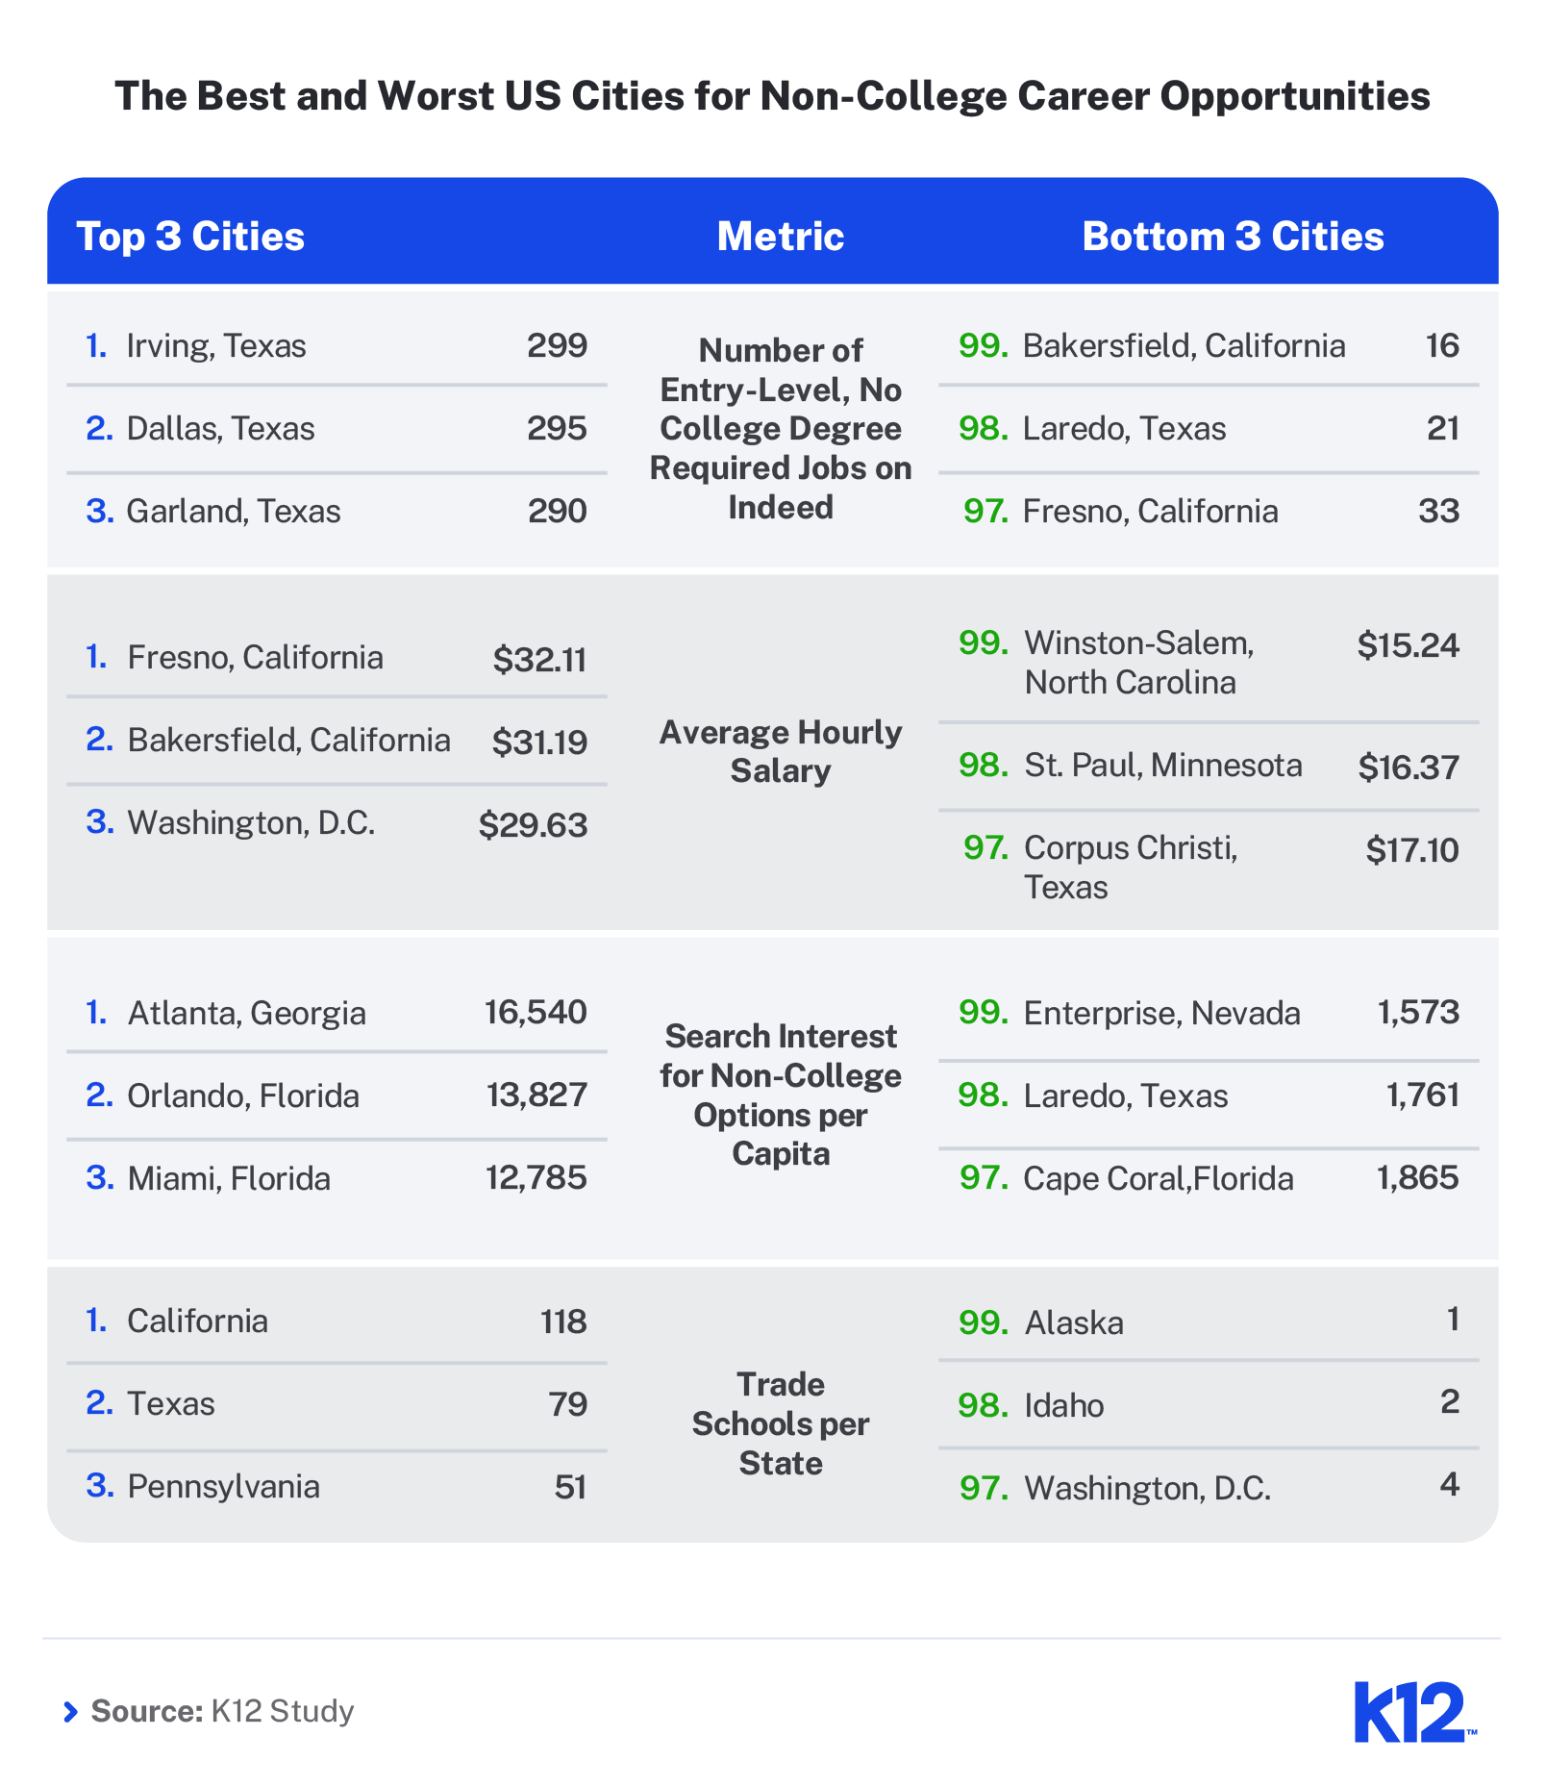Click the blue chevron beside Source

tap(70, 1712)
